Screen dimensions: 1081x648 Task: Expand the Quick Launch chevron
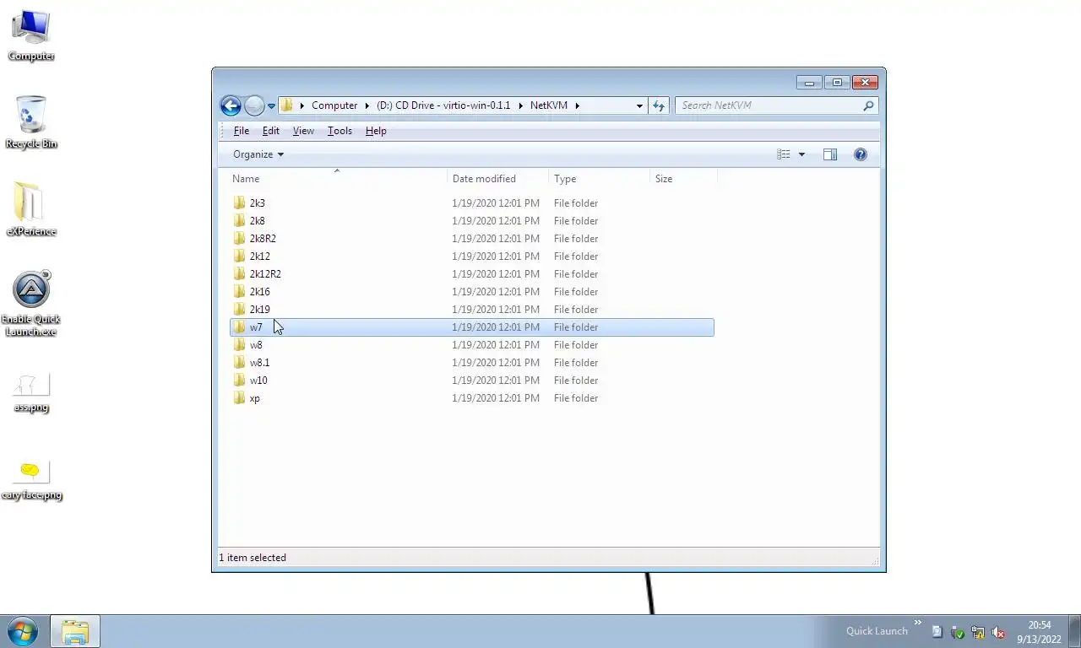coord(918,624)
